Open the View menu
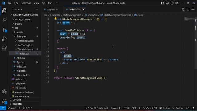The width and height of the screenshot is (197, 111). [36, 3]
